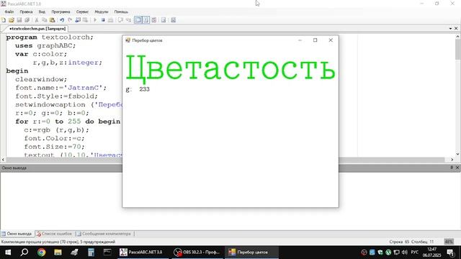Click the Copy toolbar icon
The image size is (461, 259).
(45, 20)
